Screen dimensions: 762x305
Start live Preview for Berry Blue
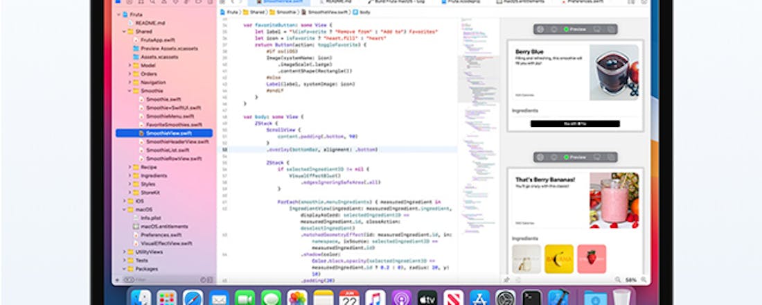point(575,29)
